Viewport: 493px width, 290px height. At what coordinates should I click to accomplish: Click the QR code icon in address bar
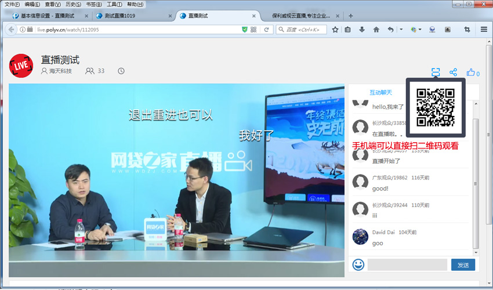pyautogui.click(x=253, y=30)
